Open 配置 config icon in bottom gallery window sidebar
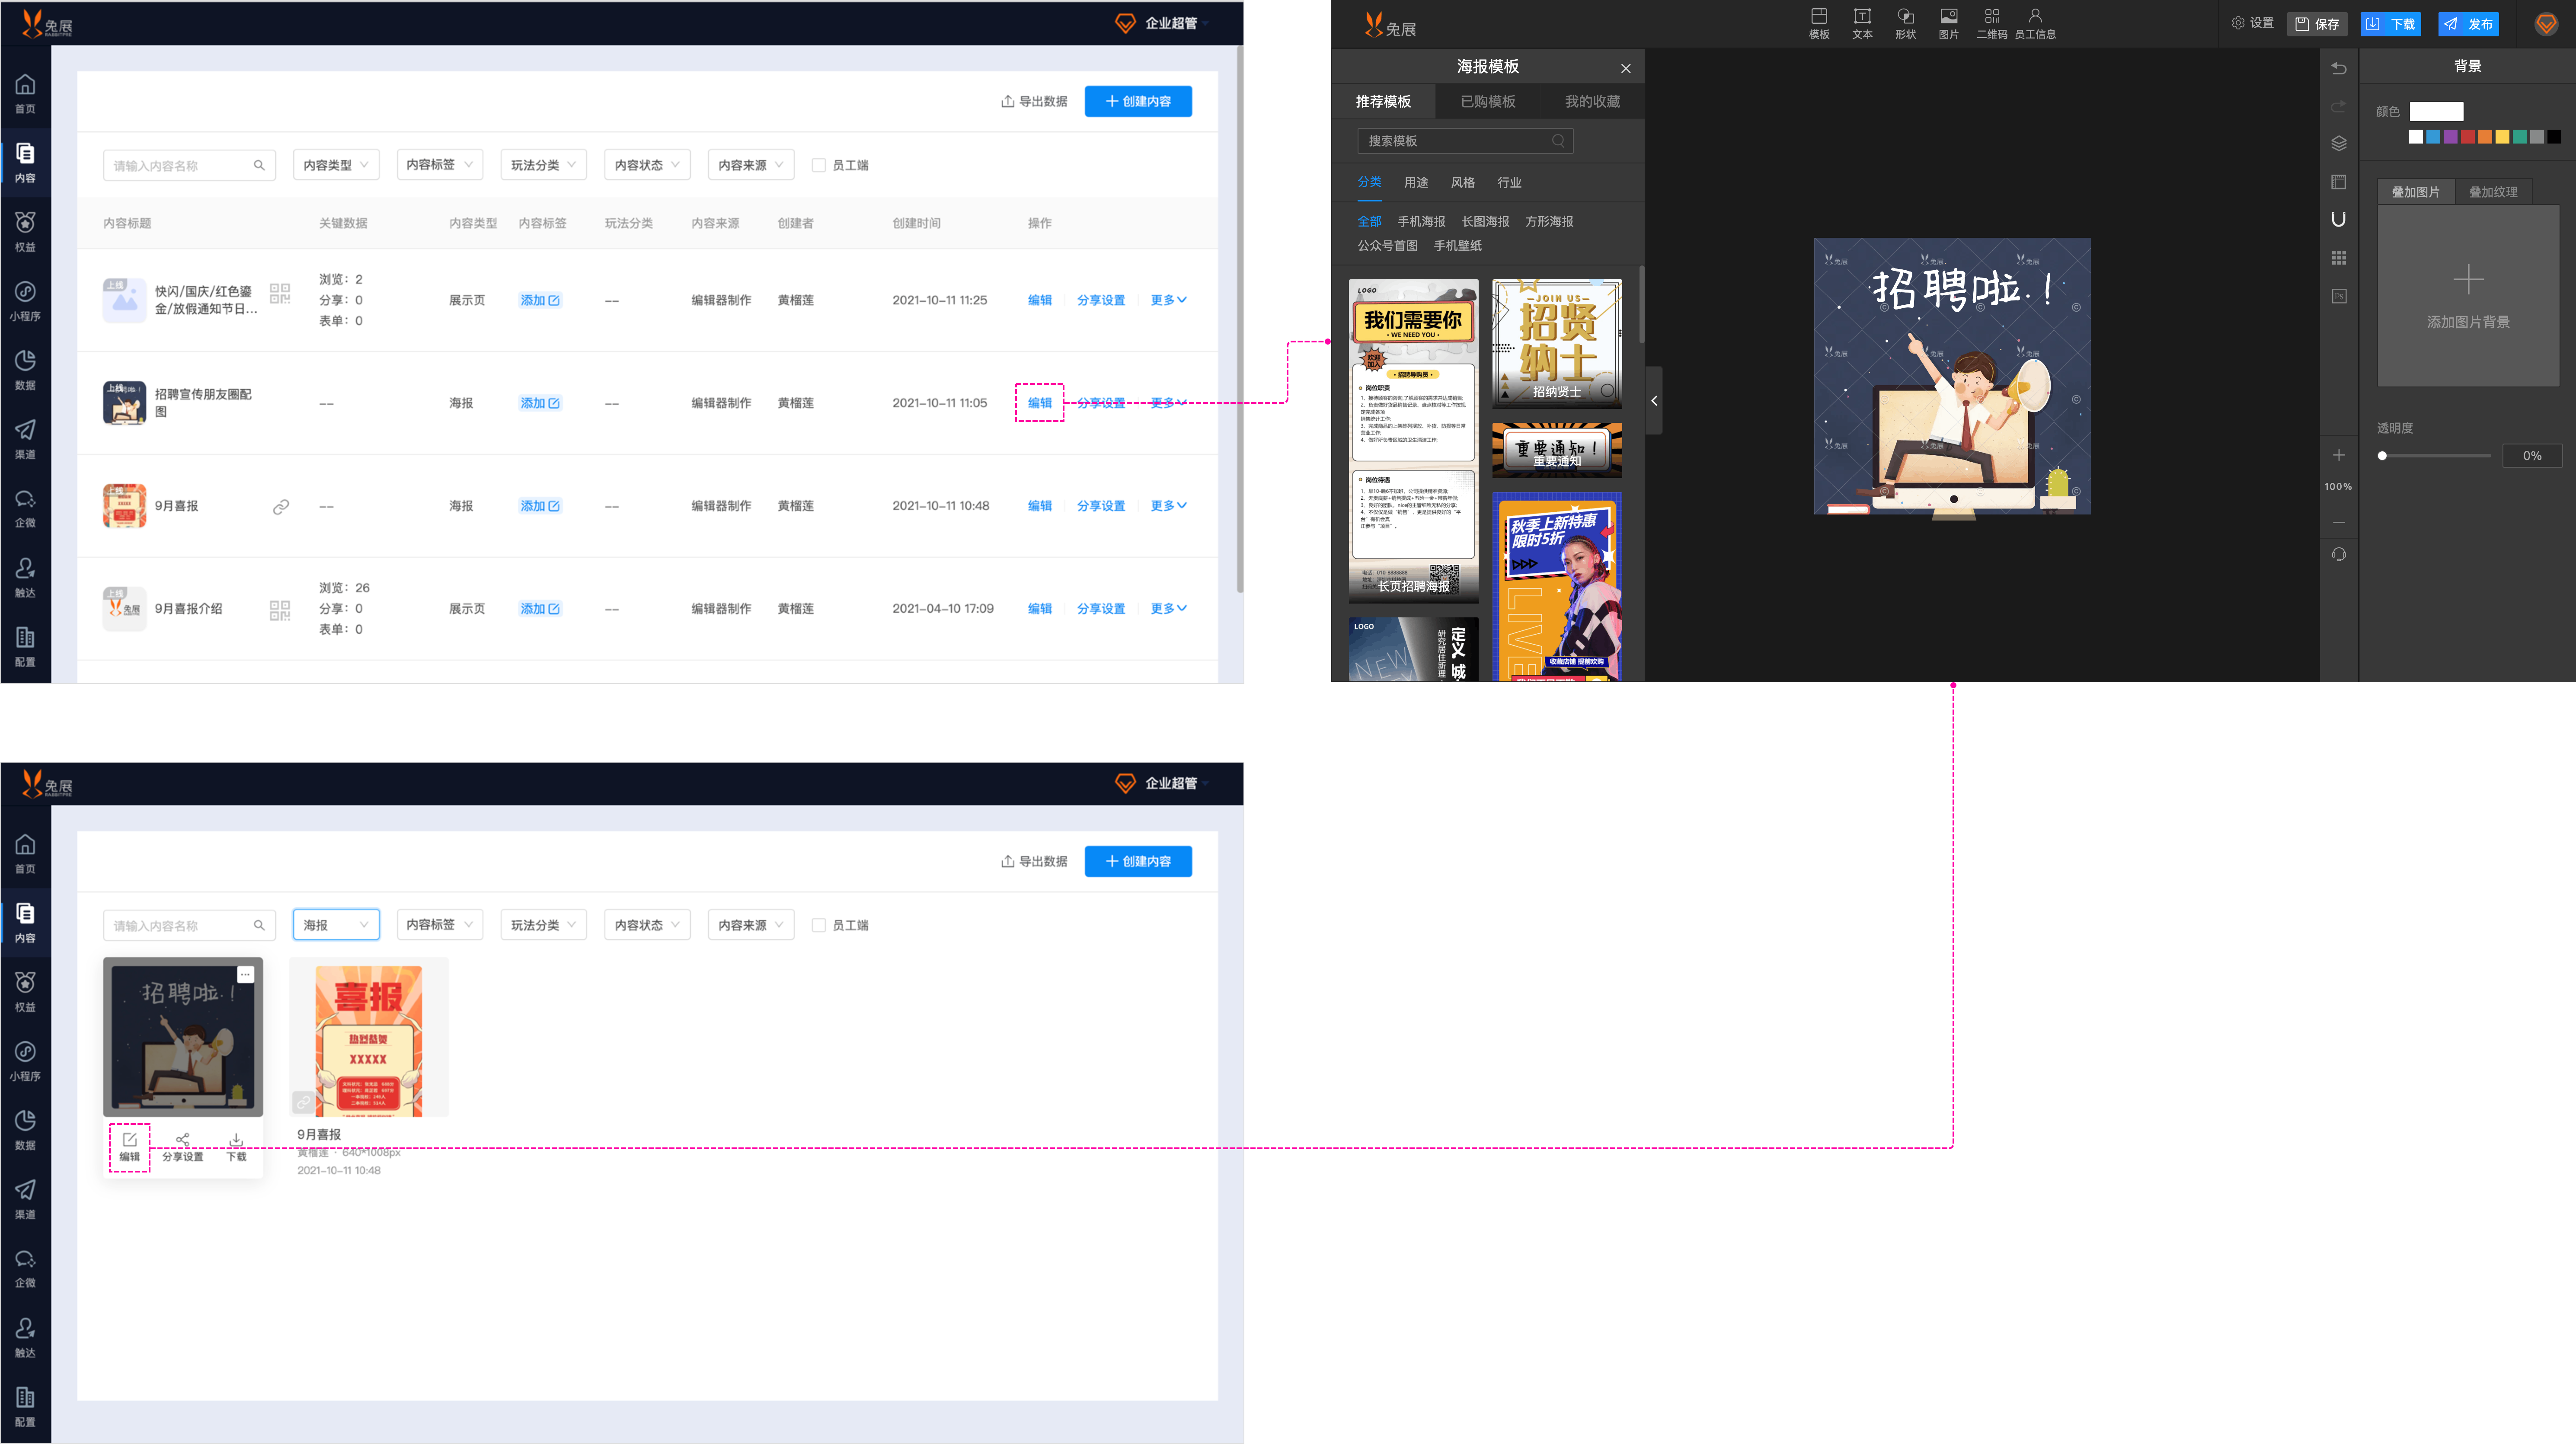The image size is (2576, 1444). click(x=25, y=1406)
